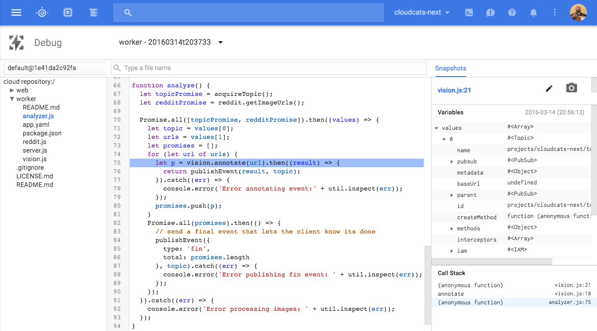Select cloud repository:/ root
The image size is (597, 331).
29,82
